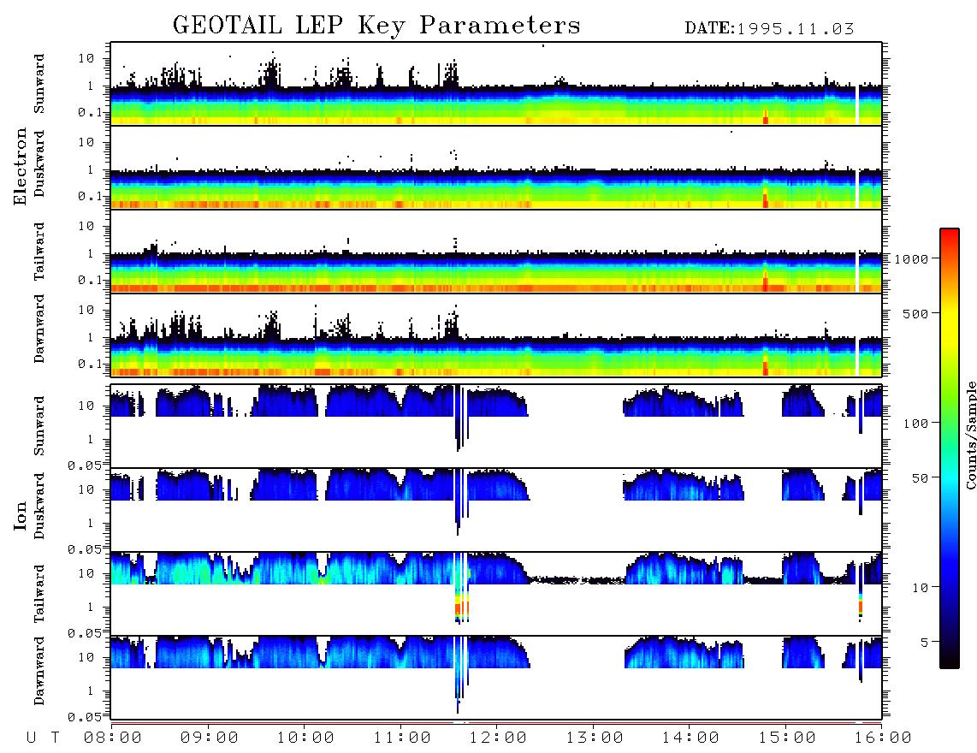Click the "09:00" time tick label
Image resolution: width=977 pixels, height=753 pixels.
click(x=210, y=738)
